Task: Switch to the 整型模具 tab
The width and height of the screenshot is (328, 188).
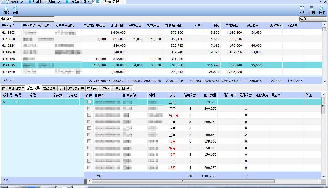Action: tap(49, 88)
